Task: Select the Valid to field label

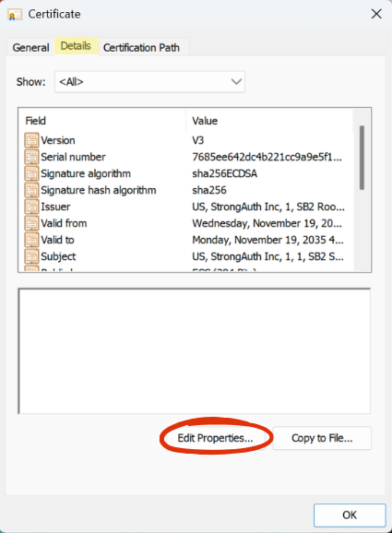Action: (57, 240)
